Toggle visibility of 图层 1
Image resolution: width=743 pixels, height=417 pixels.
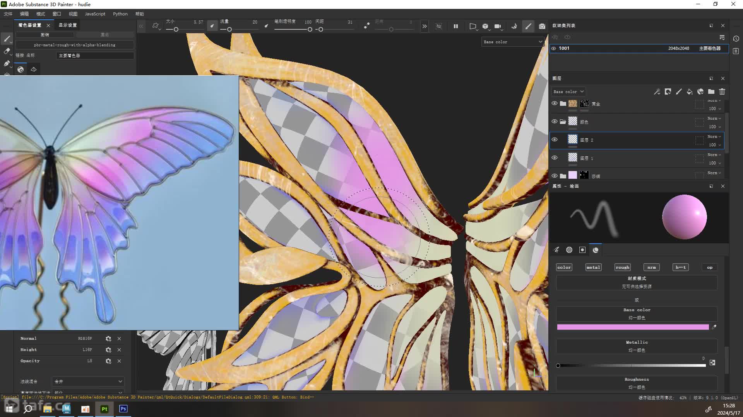tap(555, 158)
